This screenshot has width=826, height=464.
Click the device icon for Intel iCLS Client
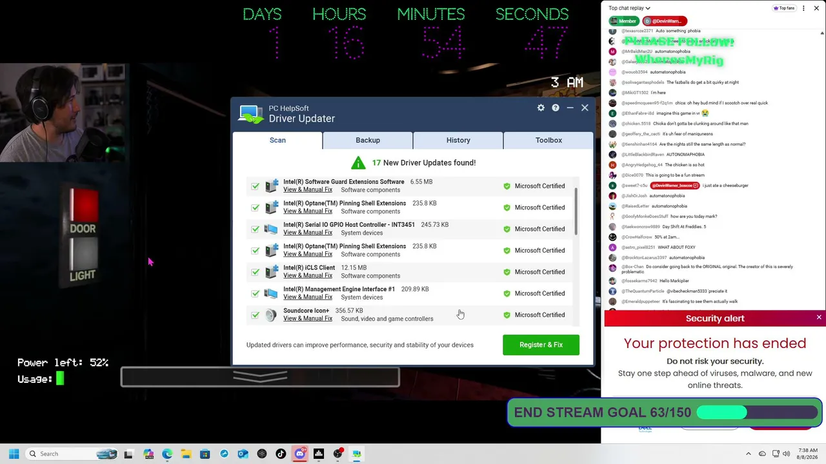point(271,272)
